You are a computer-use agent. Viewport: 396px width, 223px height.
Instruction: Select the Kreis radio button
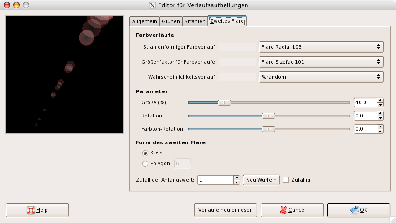point(145,152)
